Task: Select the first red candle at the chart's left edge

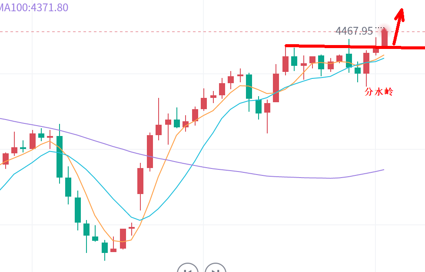Action: 6,159
